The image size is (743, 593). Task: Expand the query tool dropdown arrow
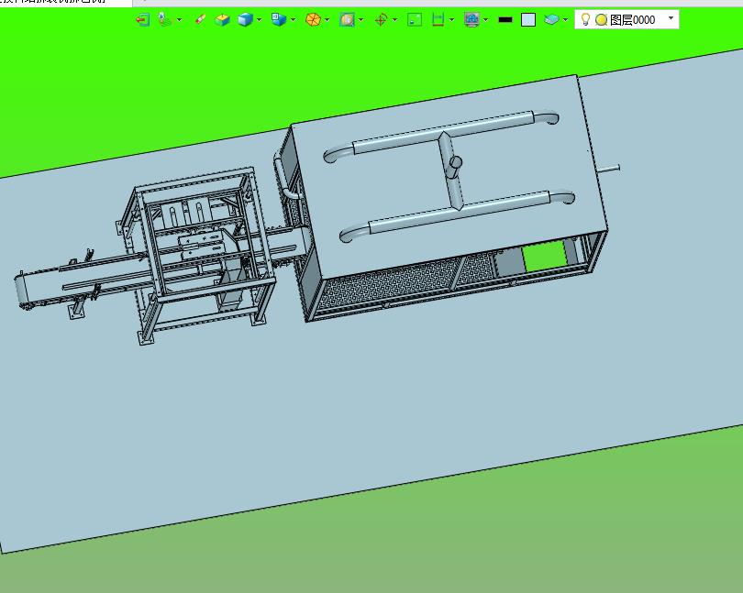click(x=179, y=20)
